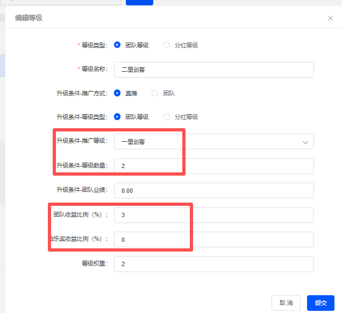Viewport: 342px width, 313px height.
Task: Focus the 等级权重 input field
Action: pos(213,264)
